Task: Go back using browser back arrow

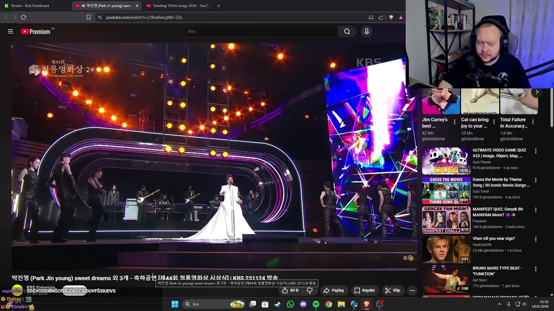Action: (x=6, y=17)
